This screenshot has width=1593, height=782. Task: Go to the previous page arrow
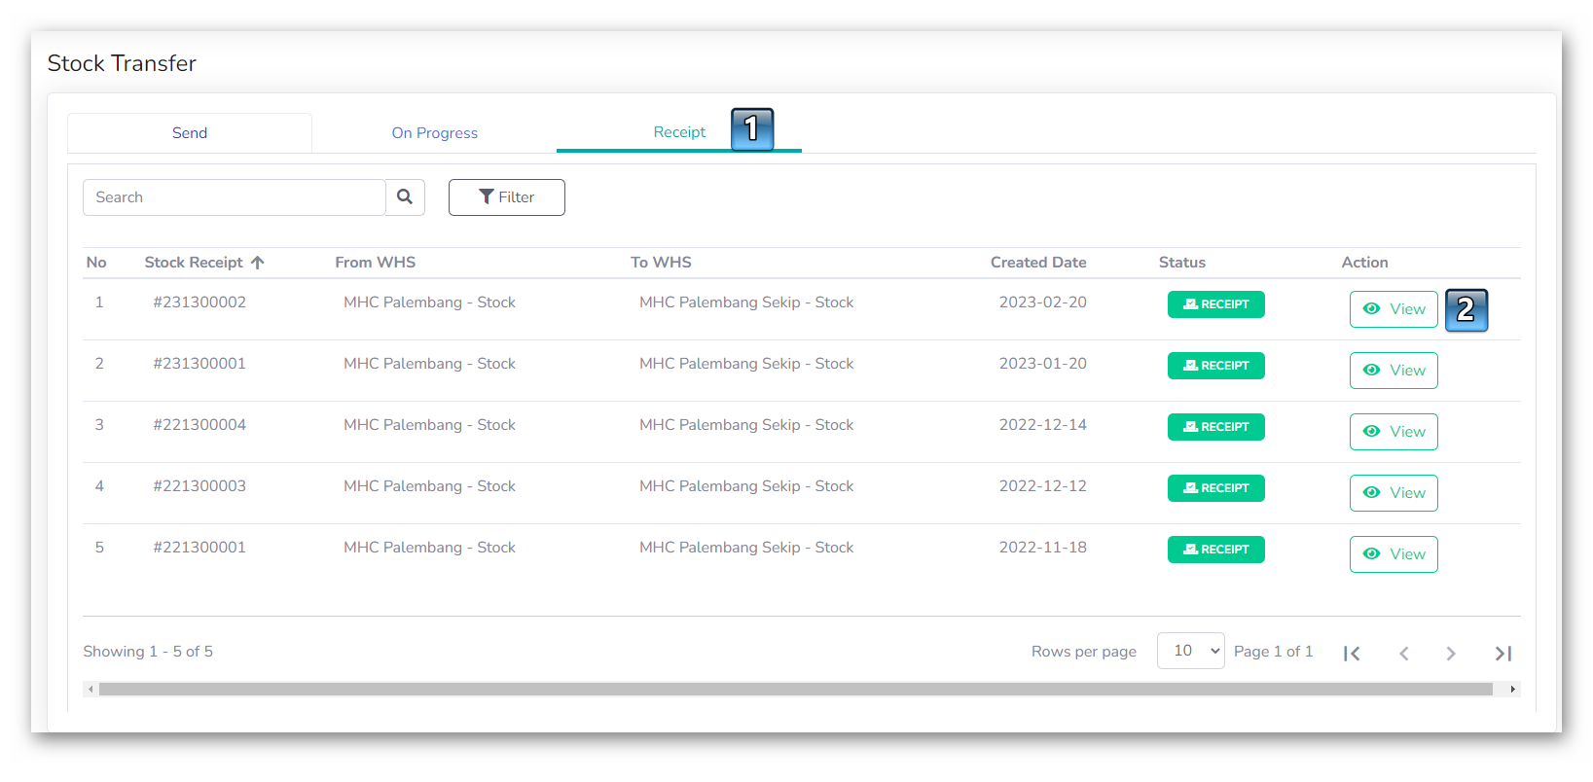pyautogui.click(x=1403, y=654)
